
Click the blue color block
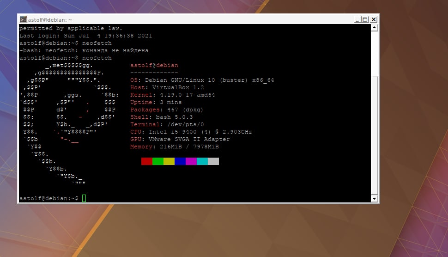coord(180,161)
